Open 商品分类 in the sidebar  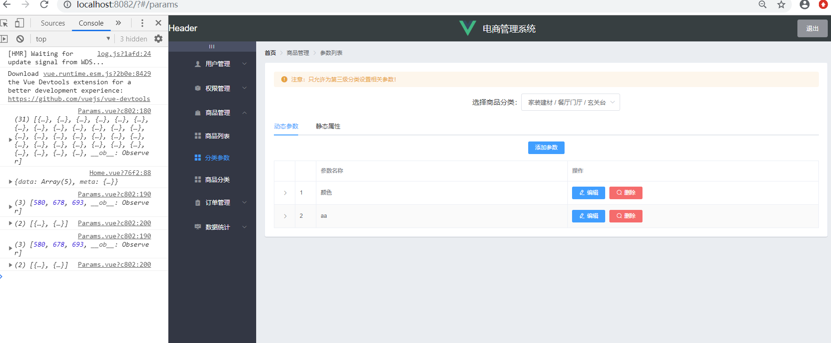[x=212, y=179]
